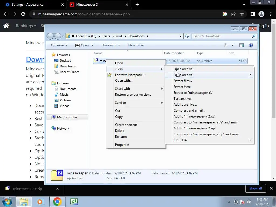Close the download shelf bar
Screen dimensions: 276x207
pos(271,188)
